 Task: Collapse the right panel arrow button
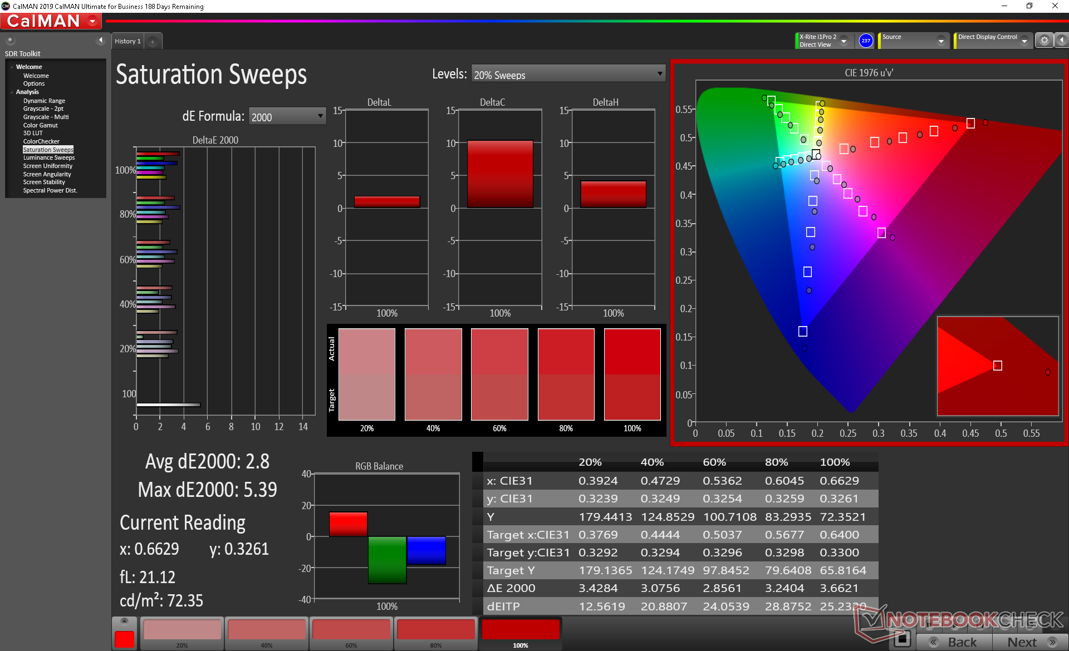pos(1062,41)
